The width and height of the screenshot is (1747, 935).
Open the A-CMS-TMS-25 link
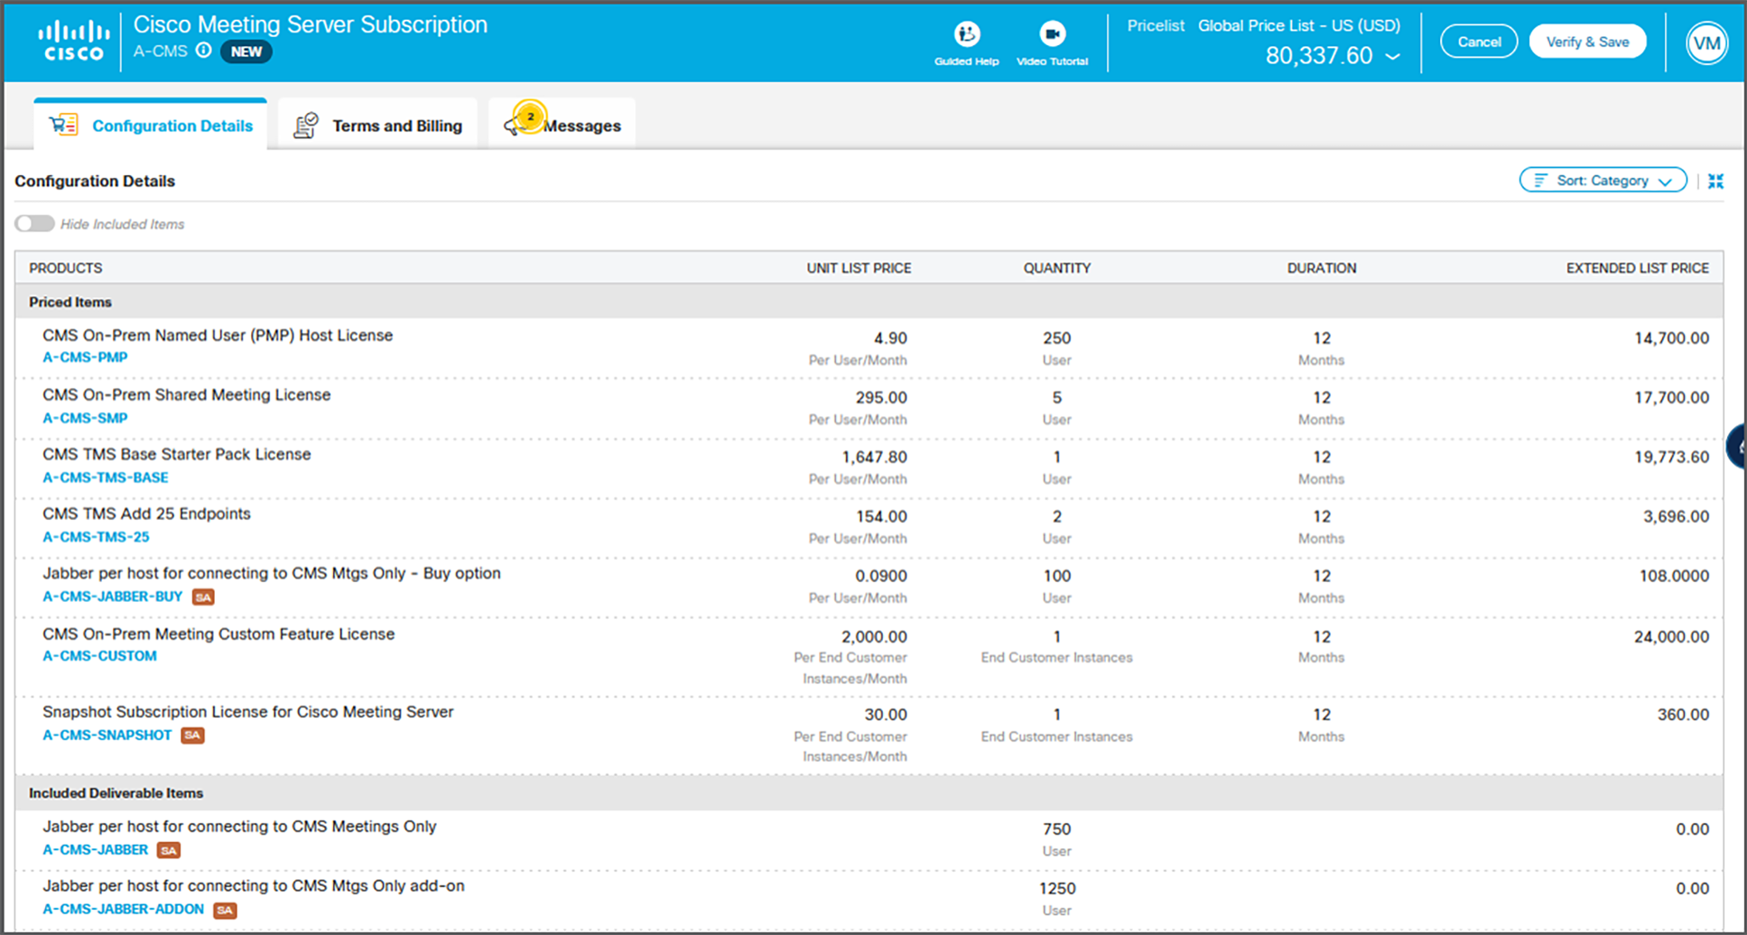[x=96, y=537]
